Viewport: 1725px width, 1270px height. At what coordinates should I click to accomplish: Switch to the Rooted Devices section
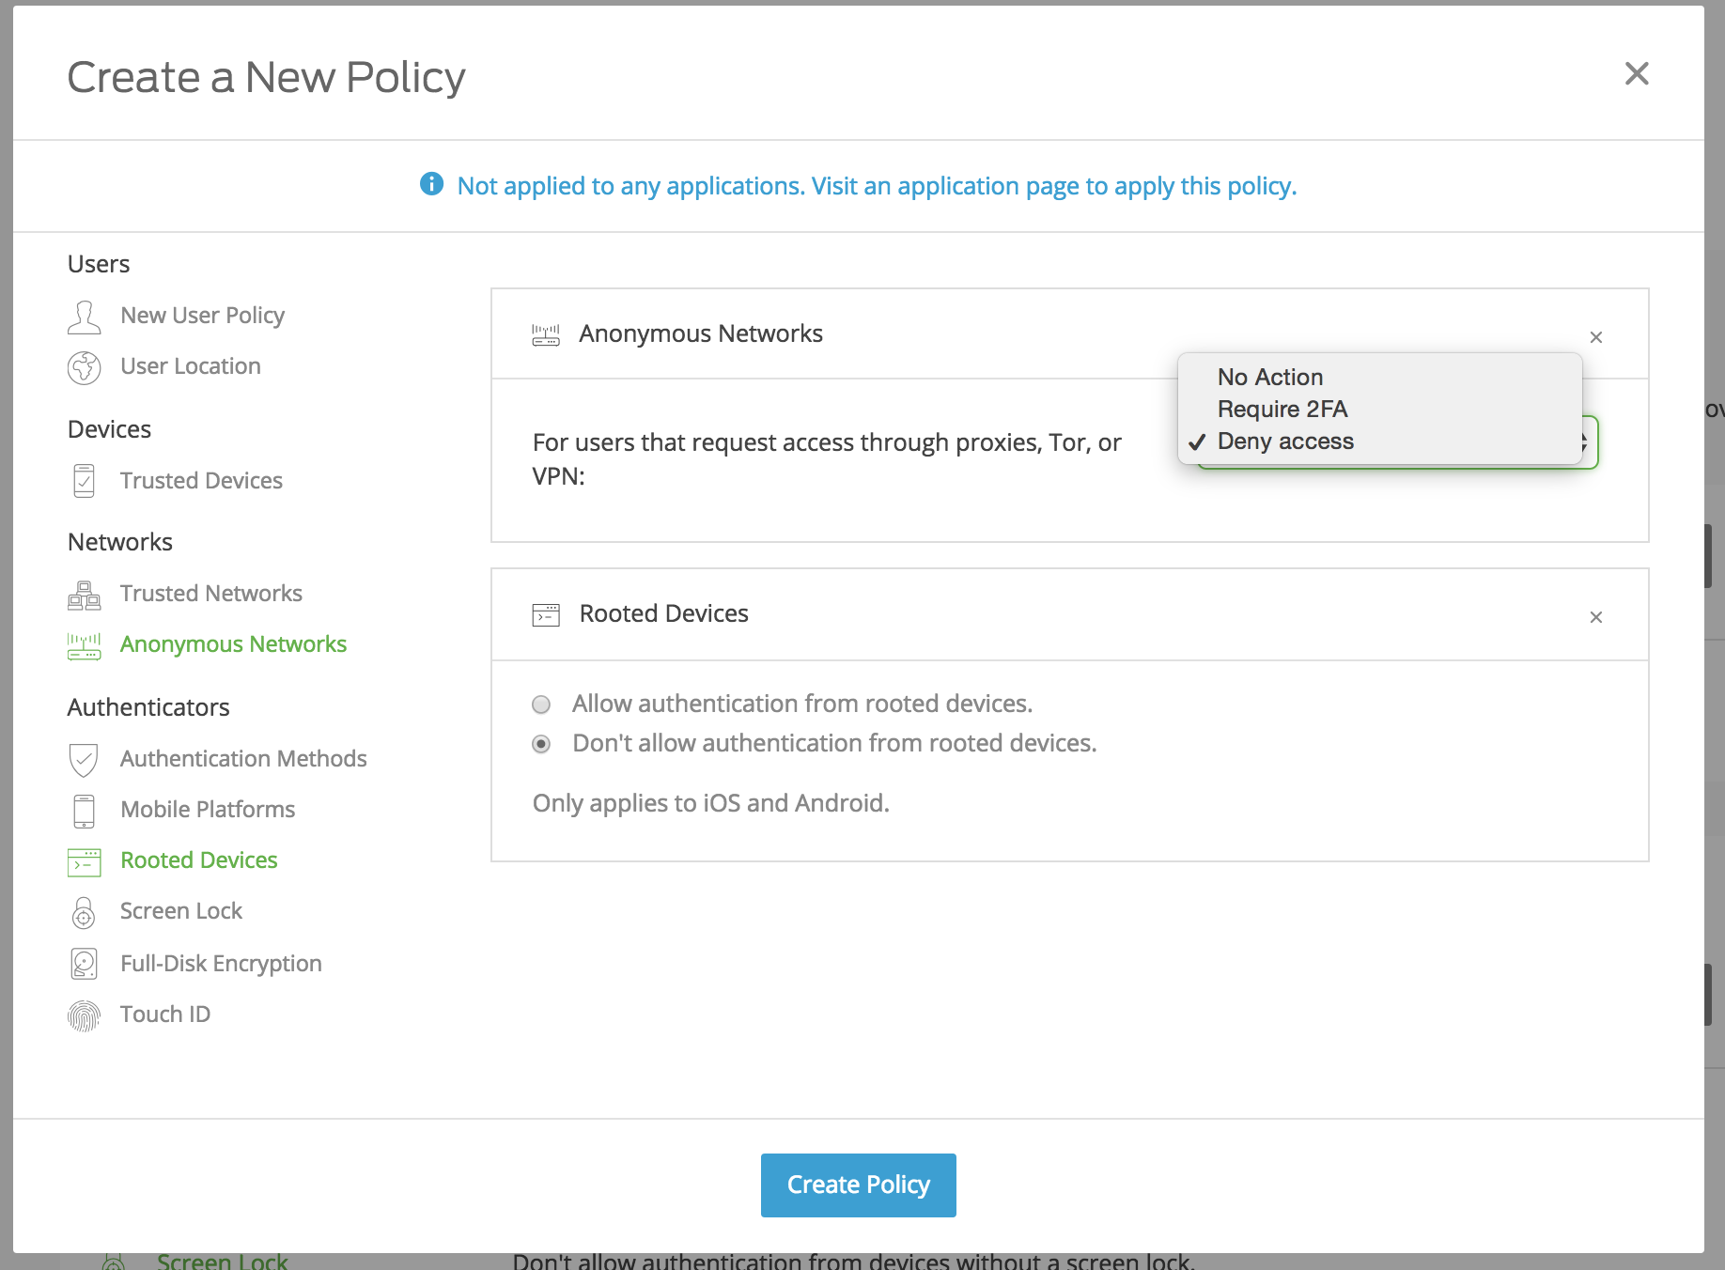point(198,860)
